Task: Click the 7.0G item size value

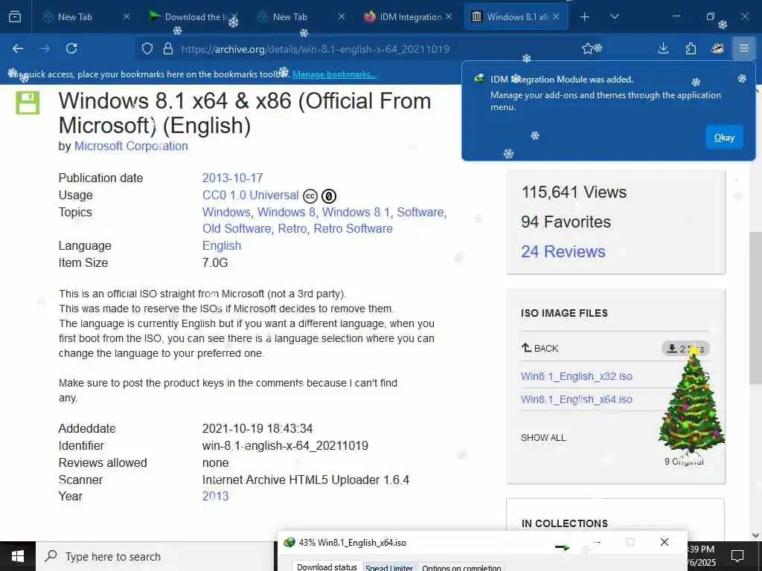Action: click(x=215, y=262)
